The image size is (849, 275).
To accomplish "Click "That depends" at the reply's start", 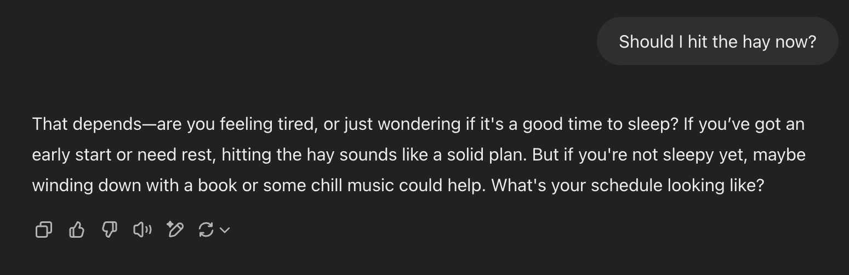I will (x=87, y=124).
